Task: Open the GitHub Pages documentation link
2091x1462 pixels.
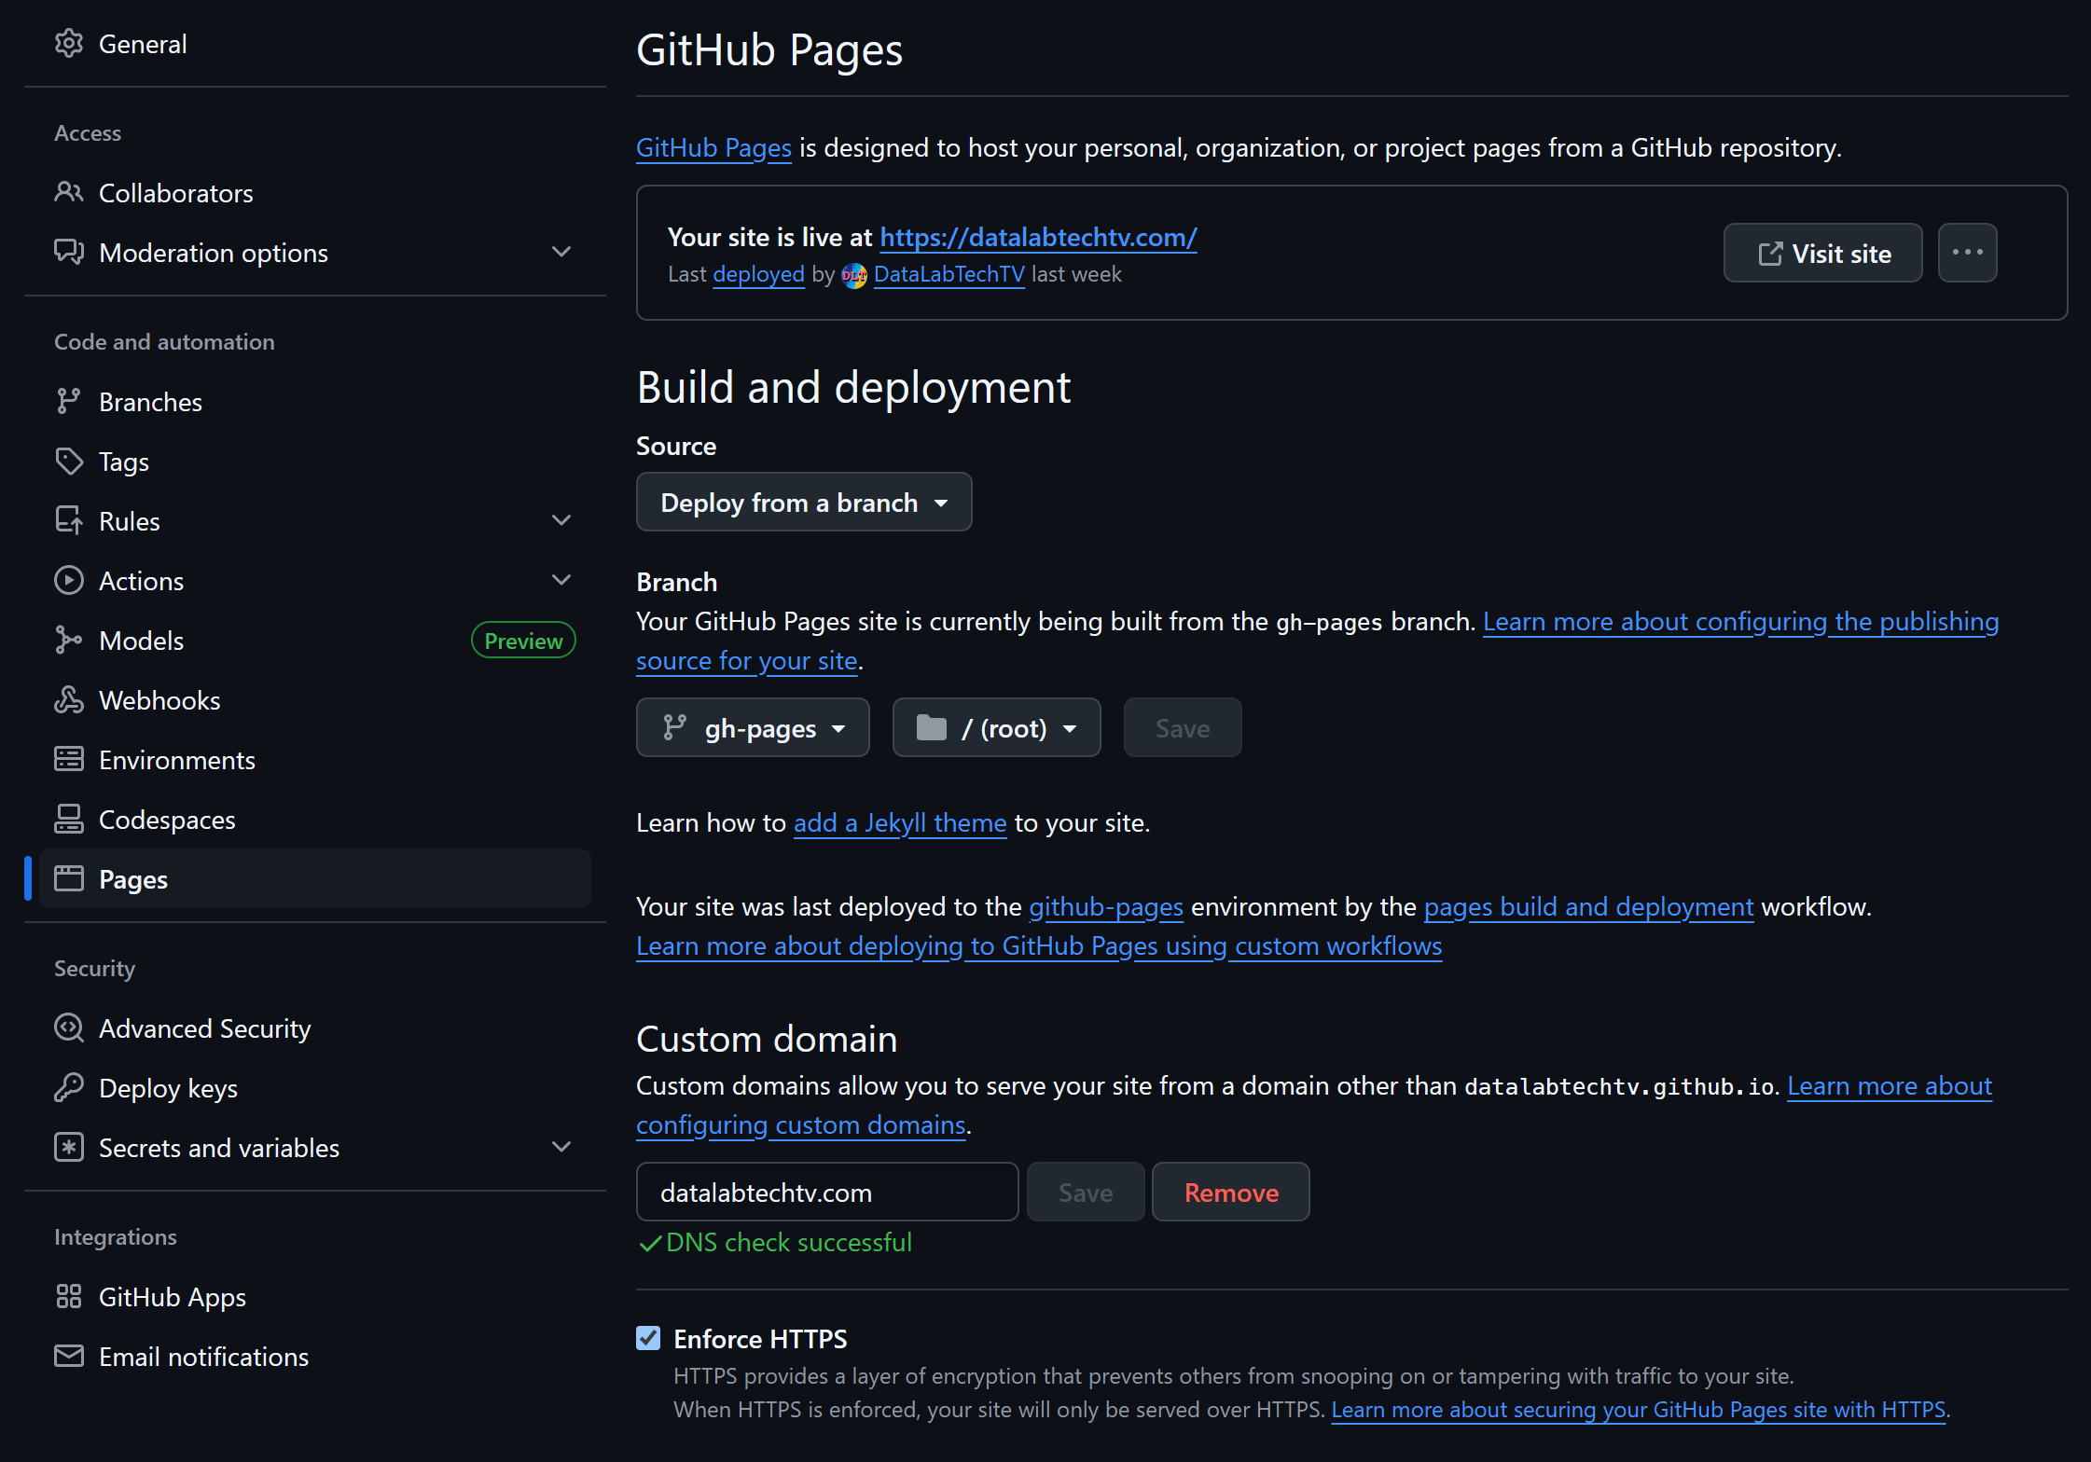Action: [713, 148]
